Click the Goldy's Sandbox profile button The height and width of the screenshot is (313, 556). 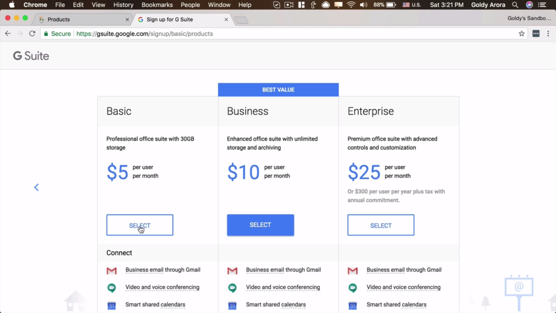click(x=529, y=18)
